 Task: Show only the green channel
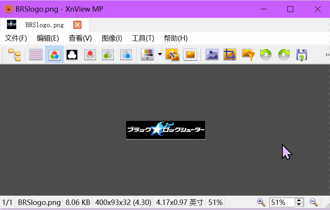click(x=108, y=55)
